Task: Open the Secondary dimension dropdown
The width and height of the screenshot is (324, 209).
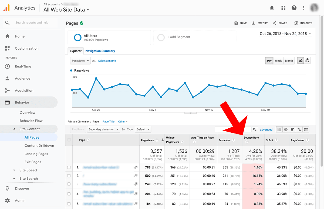Action: click(x=103, y=129)
